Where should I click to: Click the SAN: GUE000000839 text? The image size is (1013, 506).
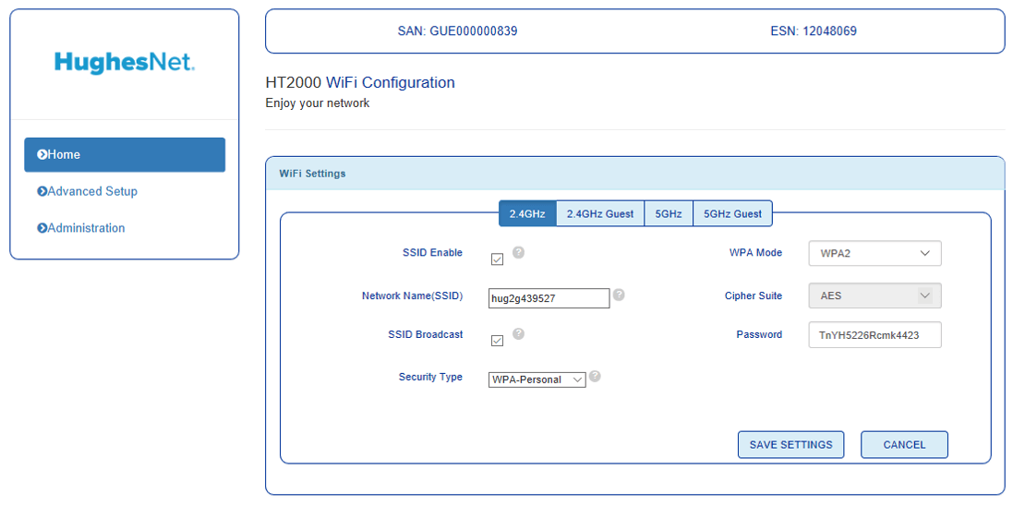(x=457, y=31)
